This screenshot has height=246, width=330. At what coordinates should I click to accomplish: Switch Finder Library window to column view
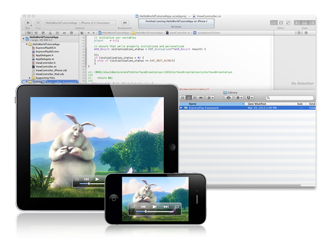pyautogui.click(x=195, y=98)
